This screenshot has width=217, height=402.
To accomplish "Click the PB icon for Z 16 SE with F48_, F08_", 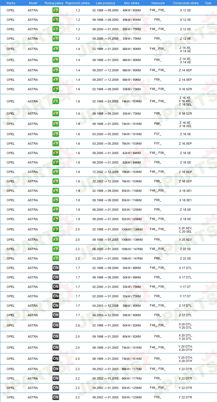I will [x=56, y=153].
